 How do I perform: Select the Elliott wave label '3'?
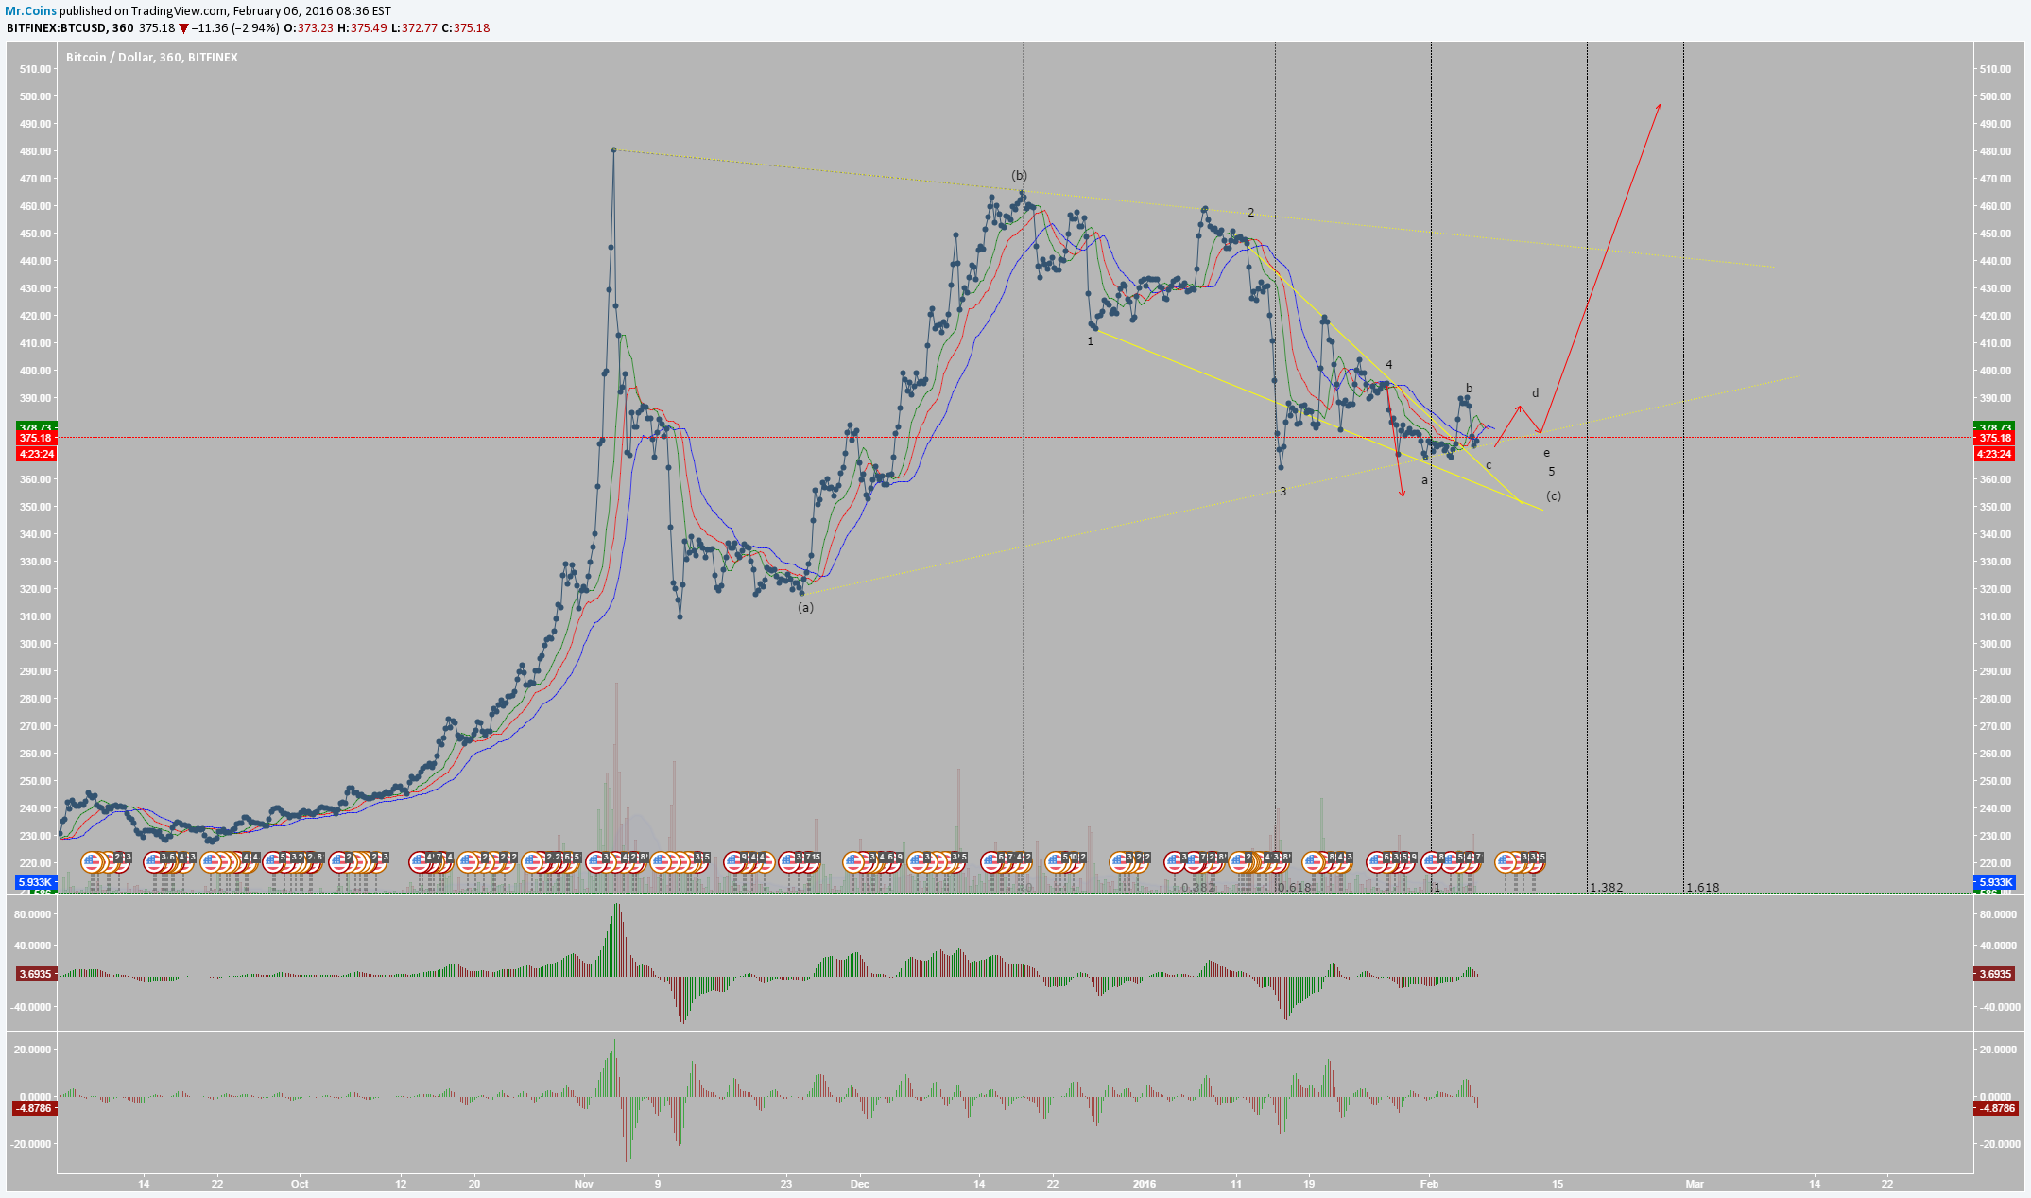pos(1282,492)
